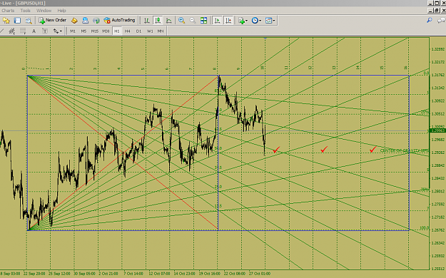Click the '2 Oct 21:00' time label

click(108, 274)
